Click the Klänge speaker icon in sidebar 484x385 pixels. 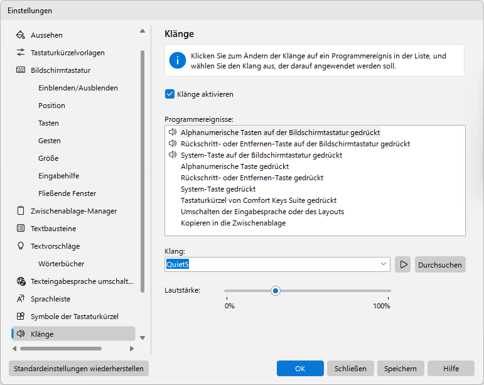[21, 333]
